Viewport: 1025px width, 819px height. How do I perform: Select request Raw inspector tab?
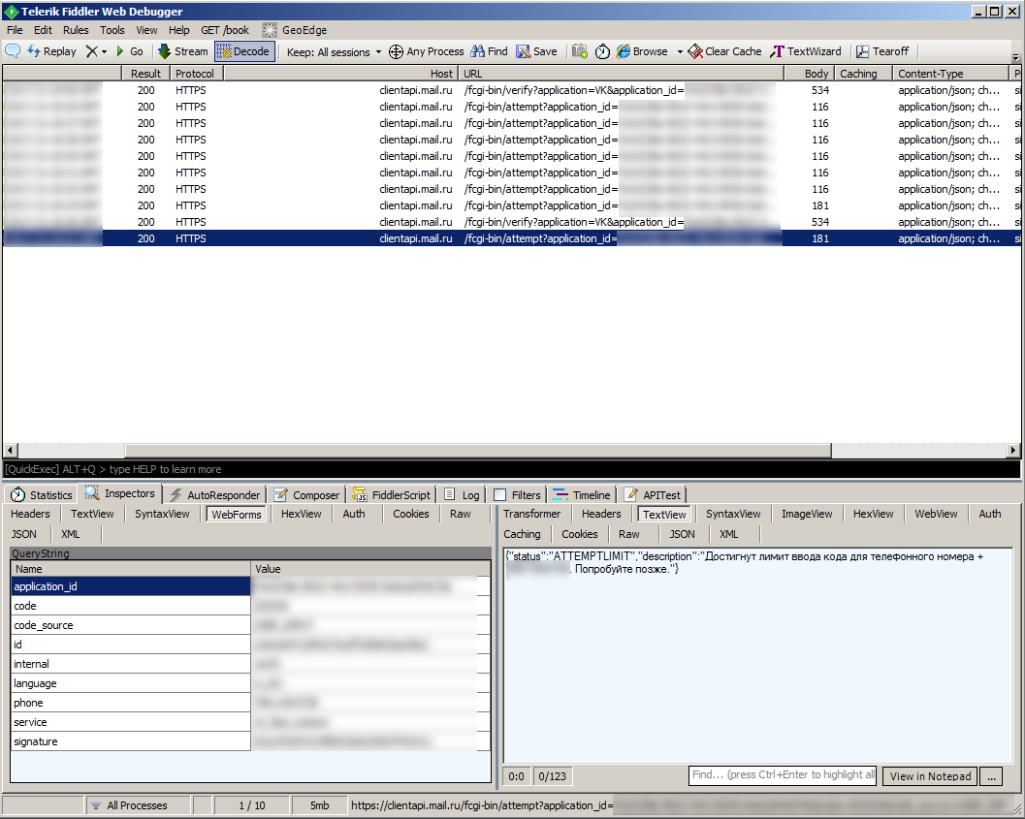click(460, 514)
